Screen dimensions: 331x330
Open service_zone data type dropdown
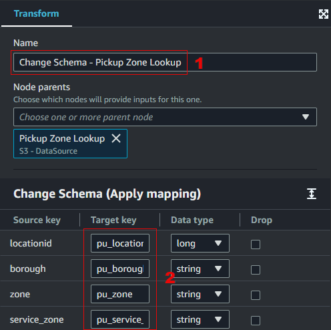(200, 319)
